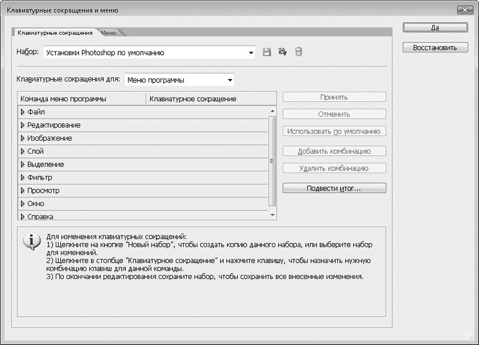Select the Окно row in list
Viewport: 479px width, 345px height.
pos(36,204)
